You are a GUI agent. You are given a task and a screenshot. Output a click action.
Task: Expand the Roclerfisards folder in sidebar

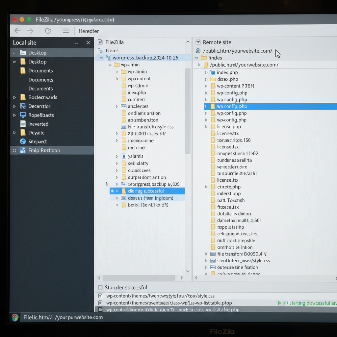point(14,97)
